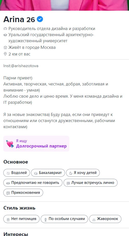Viewport: 129px width, 236px height.
Task: Click the moon icon in Водолей chip
Action: pos(8,173)
